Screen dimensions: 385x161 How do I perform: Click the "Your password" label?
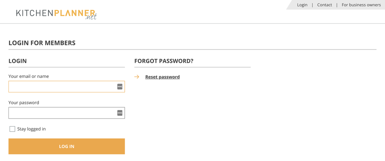24,103
